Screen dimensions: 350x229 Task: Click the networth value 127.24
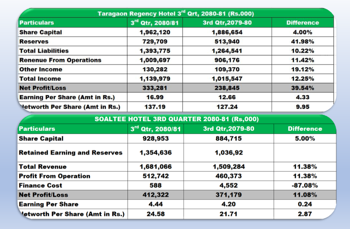[227, 107]
